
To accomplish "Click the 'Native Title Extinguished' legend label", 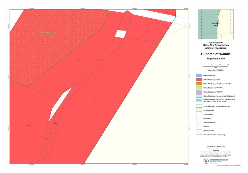I will (212, 80).
